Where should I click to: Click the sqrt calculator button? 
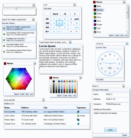click(x=77, y=19)
